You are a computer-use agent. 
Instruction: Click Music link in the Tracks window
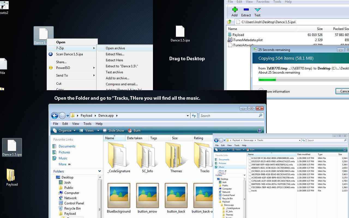point(222,167)
